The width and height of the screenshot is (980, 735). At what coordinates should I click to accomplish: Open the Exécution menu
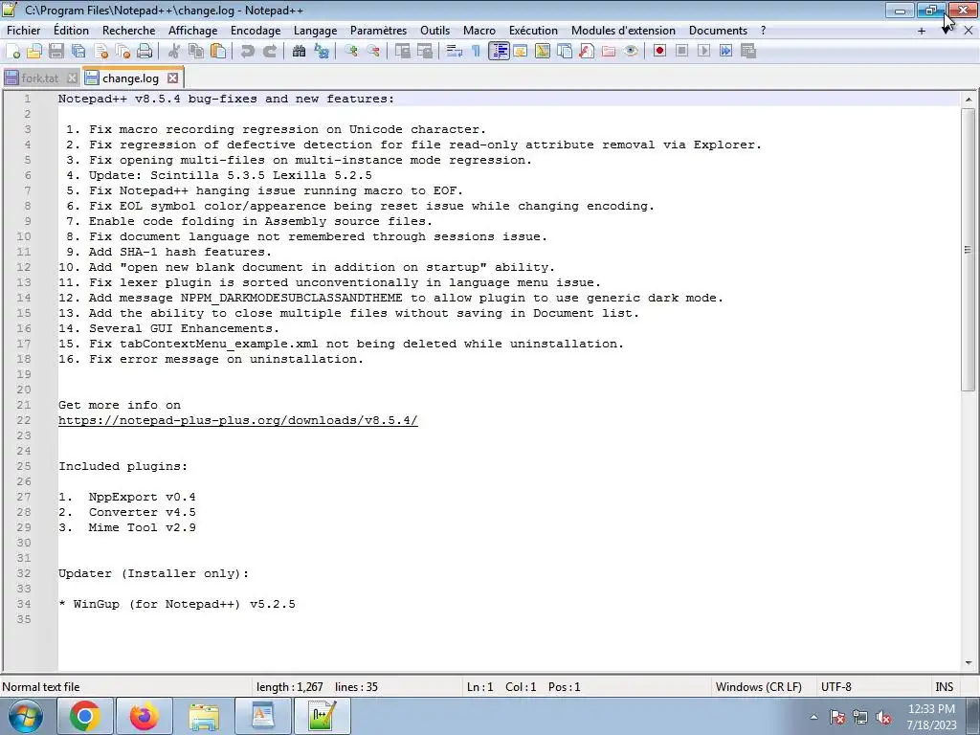(533, 31)
